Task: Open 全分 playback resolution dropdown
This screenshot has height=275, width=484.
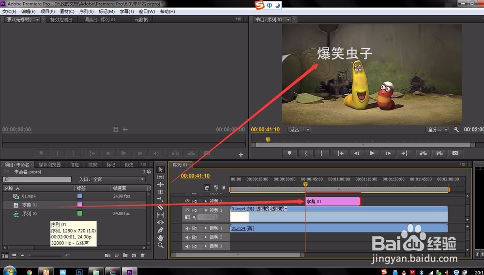Action: pyautogui.click(x=437, y=129)
